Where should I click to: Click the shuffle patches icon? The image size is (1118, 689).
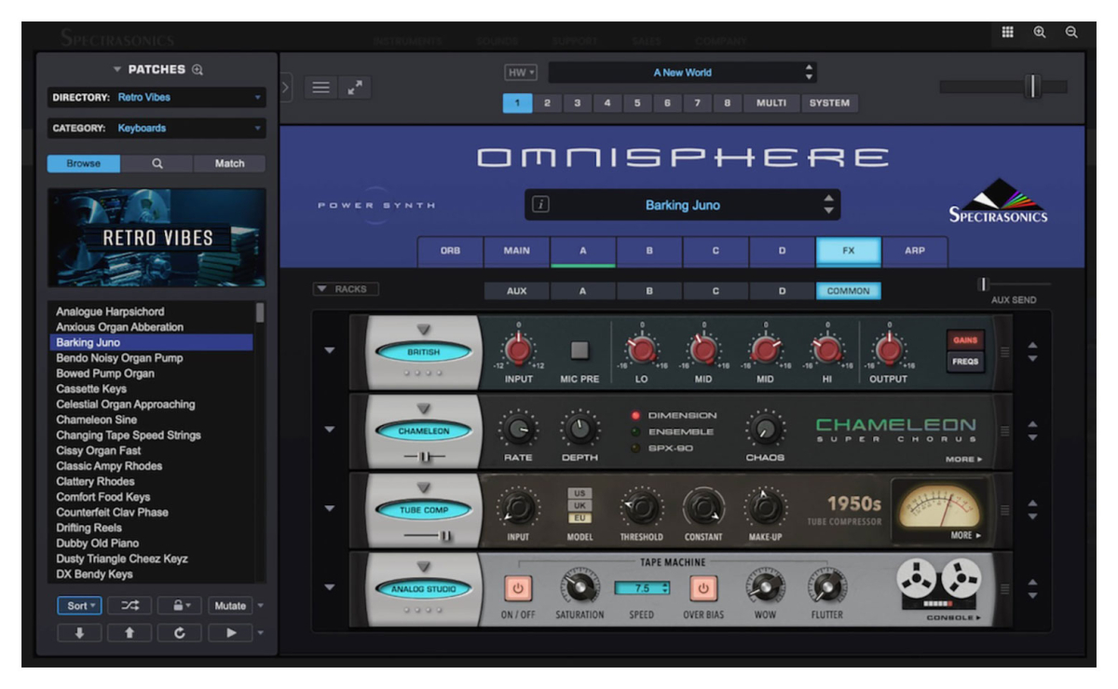tap(130, 606)
